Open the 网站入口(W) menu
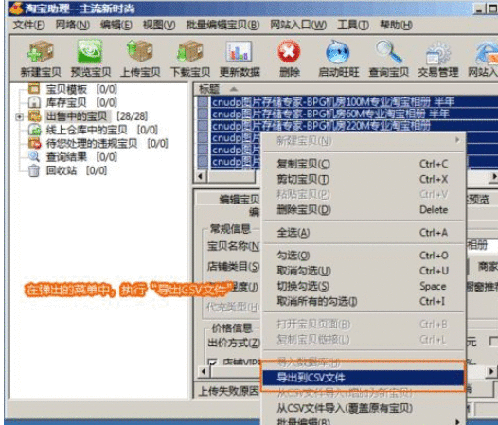This screenshot has height=425, width=498. [298, 25]
